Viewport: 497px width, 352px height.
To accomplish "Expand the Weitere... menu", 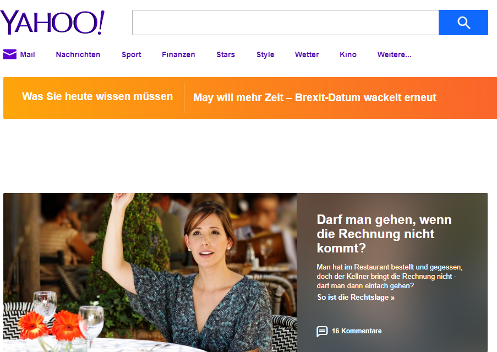I will click(x=394, y=54).
